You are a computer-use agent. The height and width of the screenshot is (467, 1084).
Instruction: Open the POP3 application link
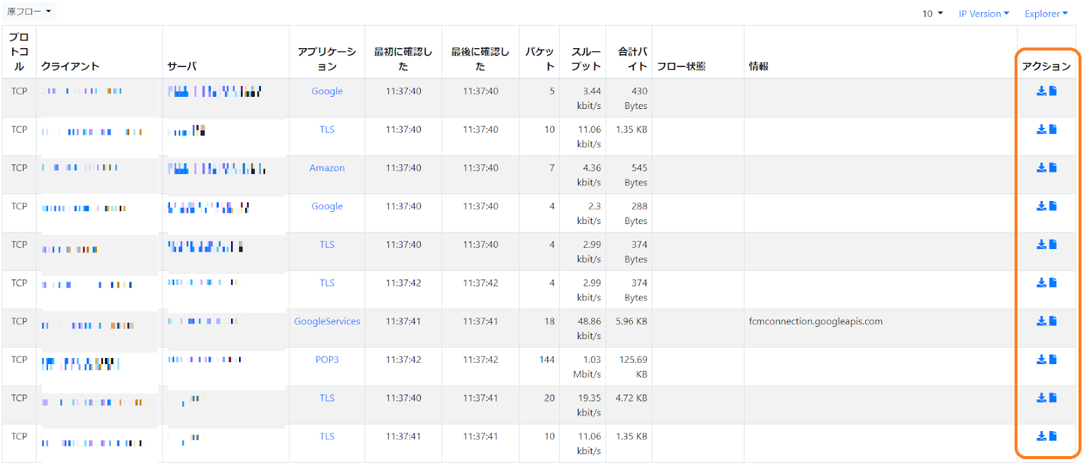point(327,359)
